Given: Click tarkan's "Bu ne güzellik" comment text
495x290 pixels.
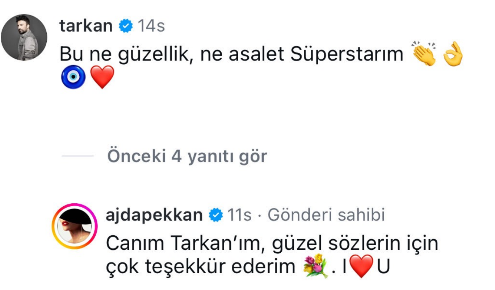Looking at the screenshot, I should point(231,54).
